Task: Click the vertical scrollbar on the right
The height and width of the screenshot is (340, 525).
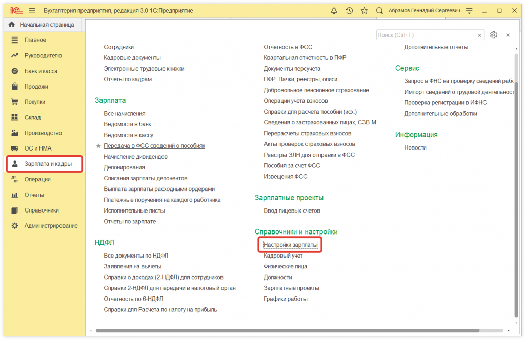Action: click(x=518, y=154)
